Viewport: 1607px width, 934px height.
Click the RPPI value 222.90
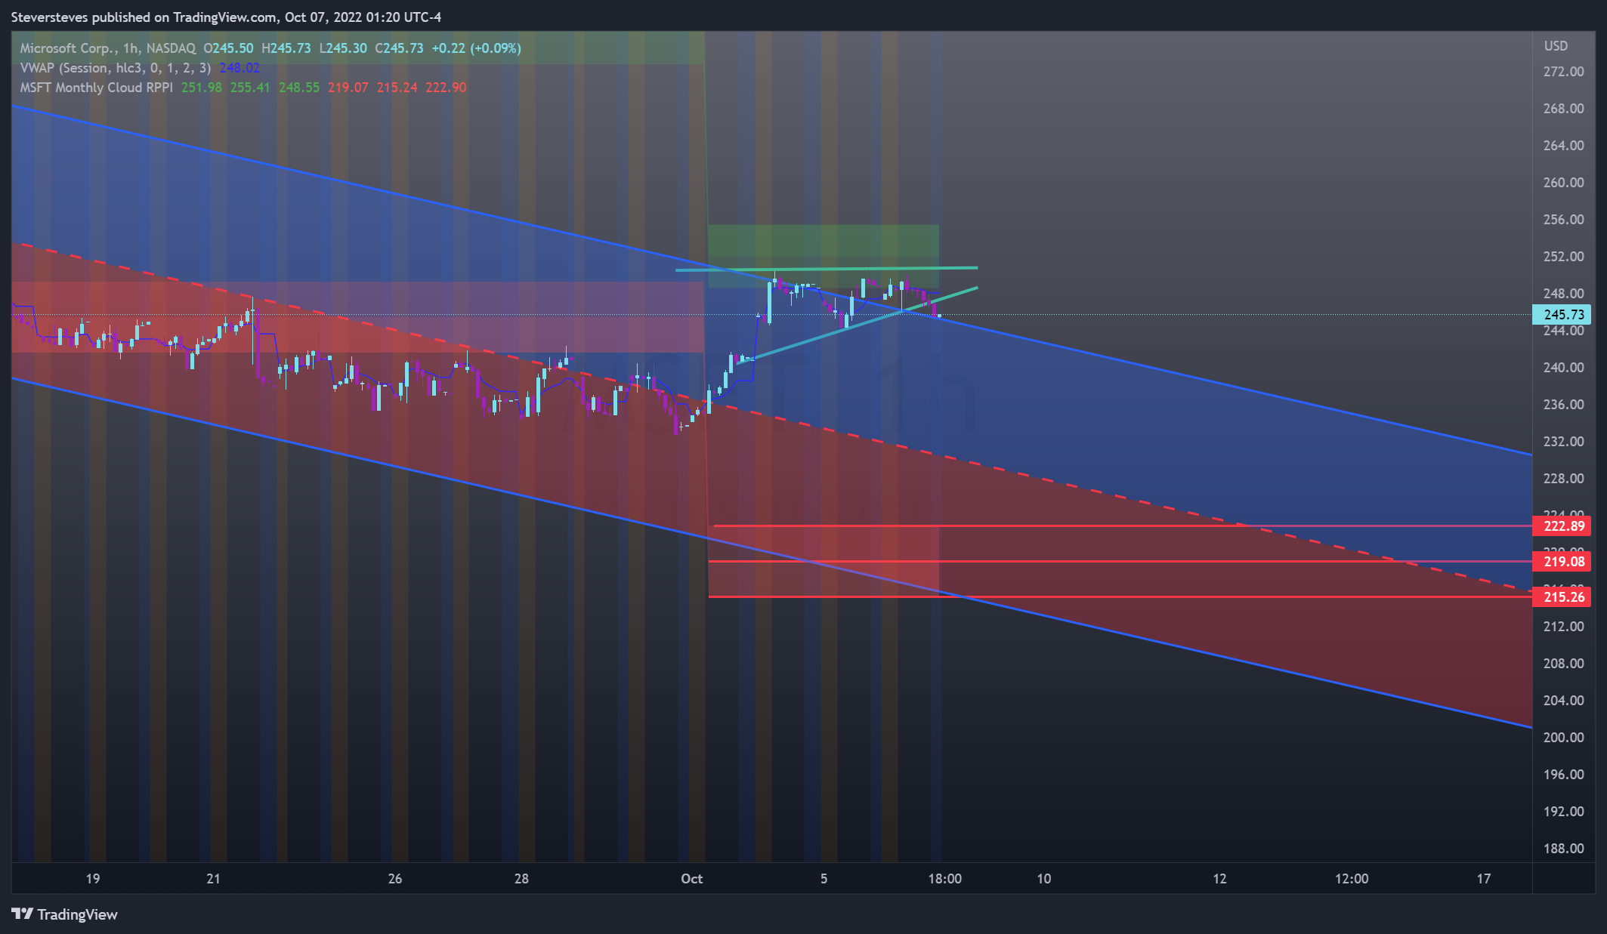[x=446, y=87]
